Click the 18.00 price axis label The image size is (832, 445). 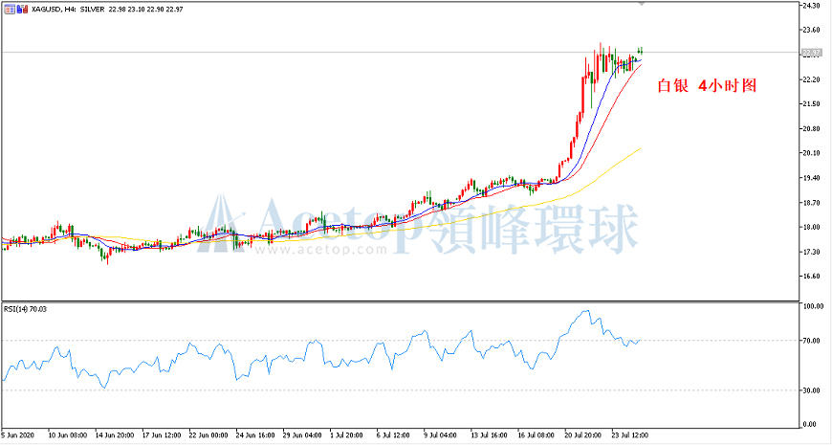pos(812,228)
